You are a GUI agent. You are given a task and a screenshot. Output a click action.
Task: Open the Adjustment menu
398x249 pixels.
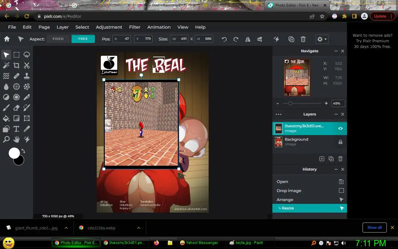(109, 27)
